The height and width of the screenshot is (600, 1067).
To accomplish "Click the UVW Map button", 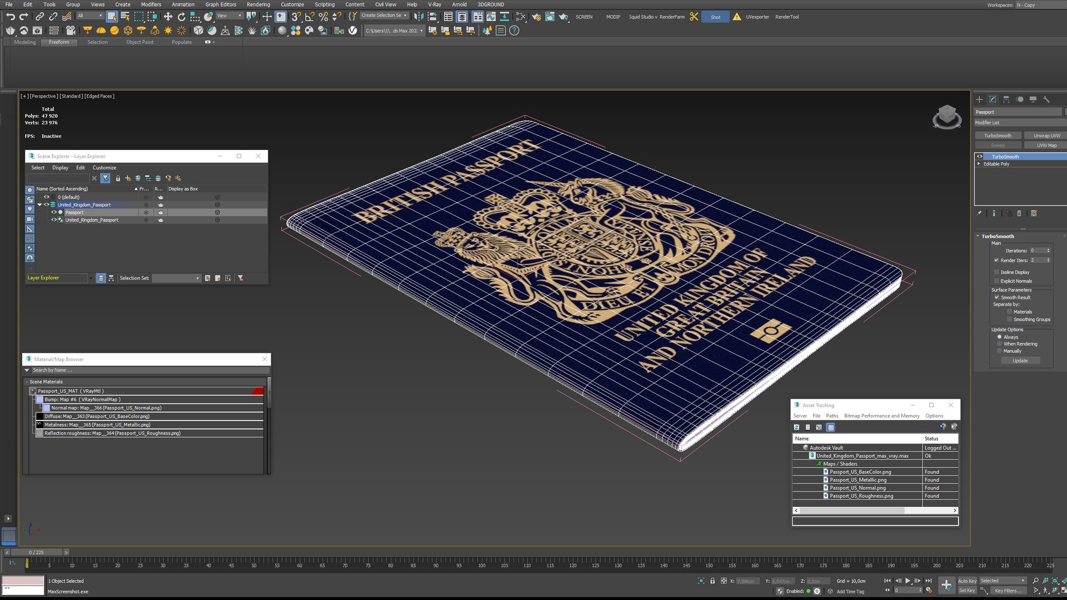I will click(x=1046, y=146).
